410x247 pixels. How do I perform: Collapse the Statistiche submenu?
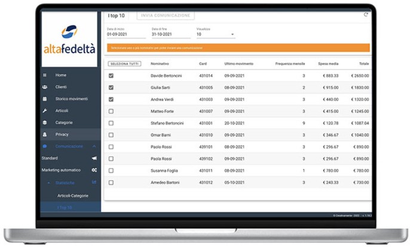(48, 183)
